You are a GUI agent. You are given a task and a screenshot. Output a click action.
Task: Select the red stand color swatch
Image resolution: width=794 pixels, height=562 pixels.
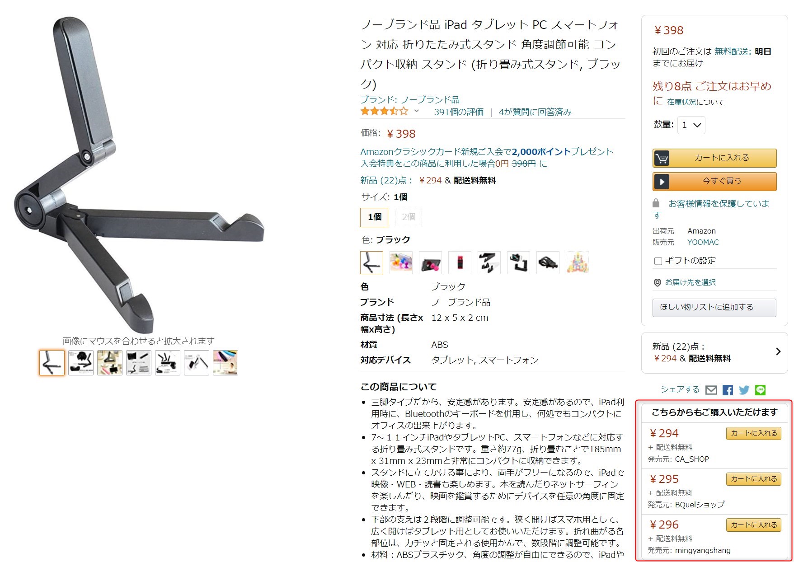[x=460, y=262]
